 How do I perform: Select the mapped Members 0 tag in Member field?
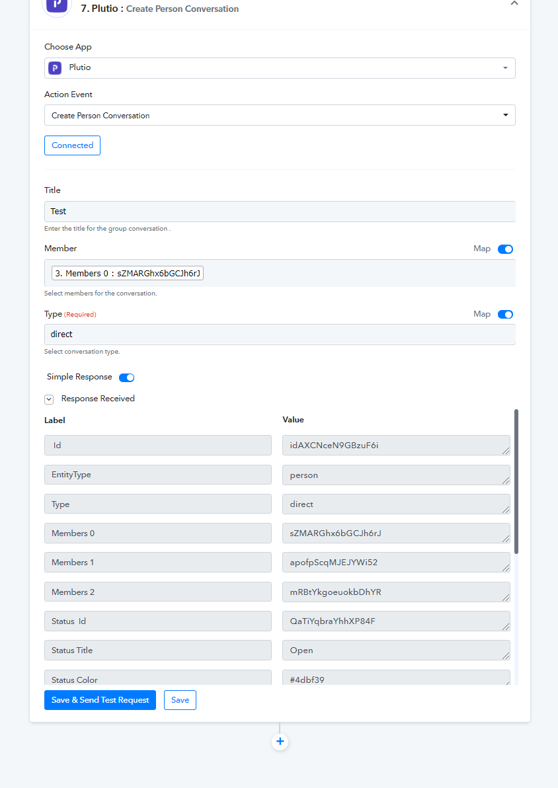pos(128,274)
